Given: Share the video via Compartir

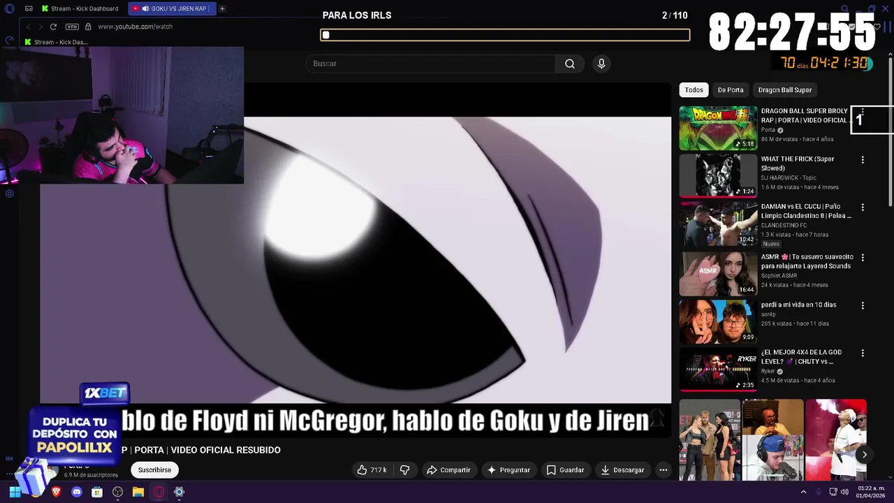Looking at the screenshot, I should (x=448, y=470).
